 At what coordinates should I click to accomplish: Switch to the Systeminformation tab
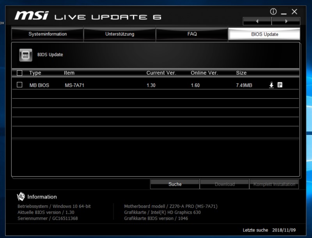pos(47,34)
